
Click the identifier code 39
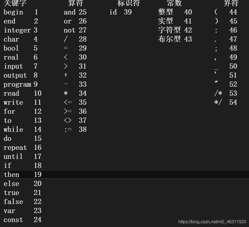coord(128,12)
